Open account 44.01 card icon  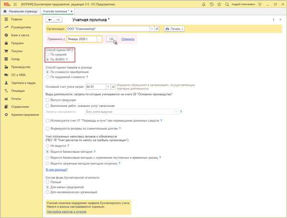point(113,87)
